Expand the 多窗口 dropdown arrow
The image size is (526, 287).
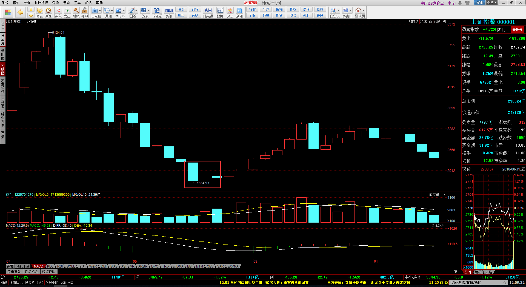tap(351, 11)
